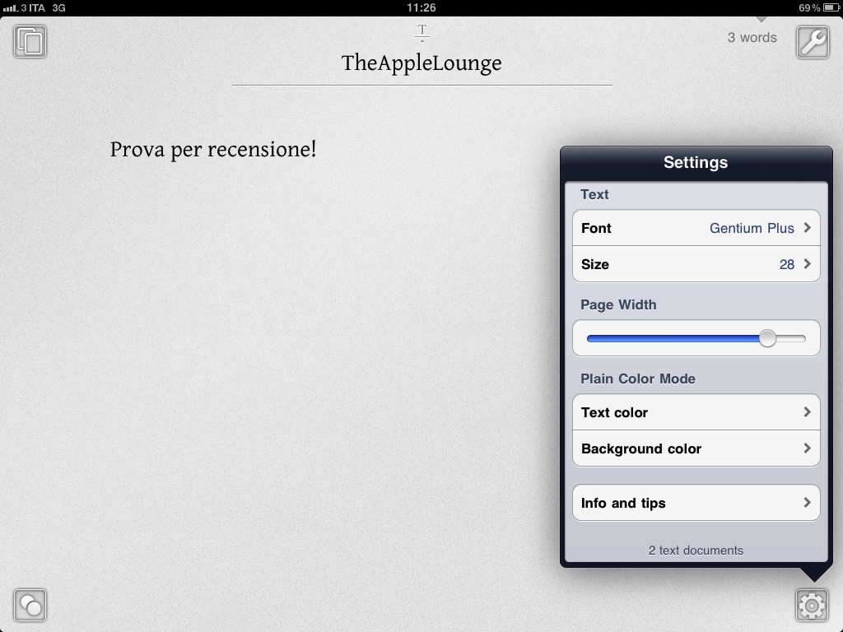Expand the Info and tips chevron
The height and width of the screenshot is (632, 843).
(x=807, y=503)
